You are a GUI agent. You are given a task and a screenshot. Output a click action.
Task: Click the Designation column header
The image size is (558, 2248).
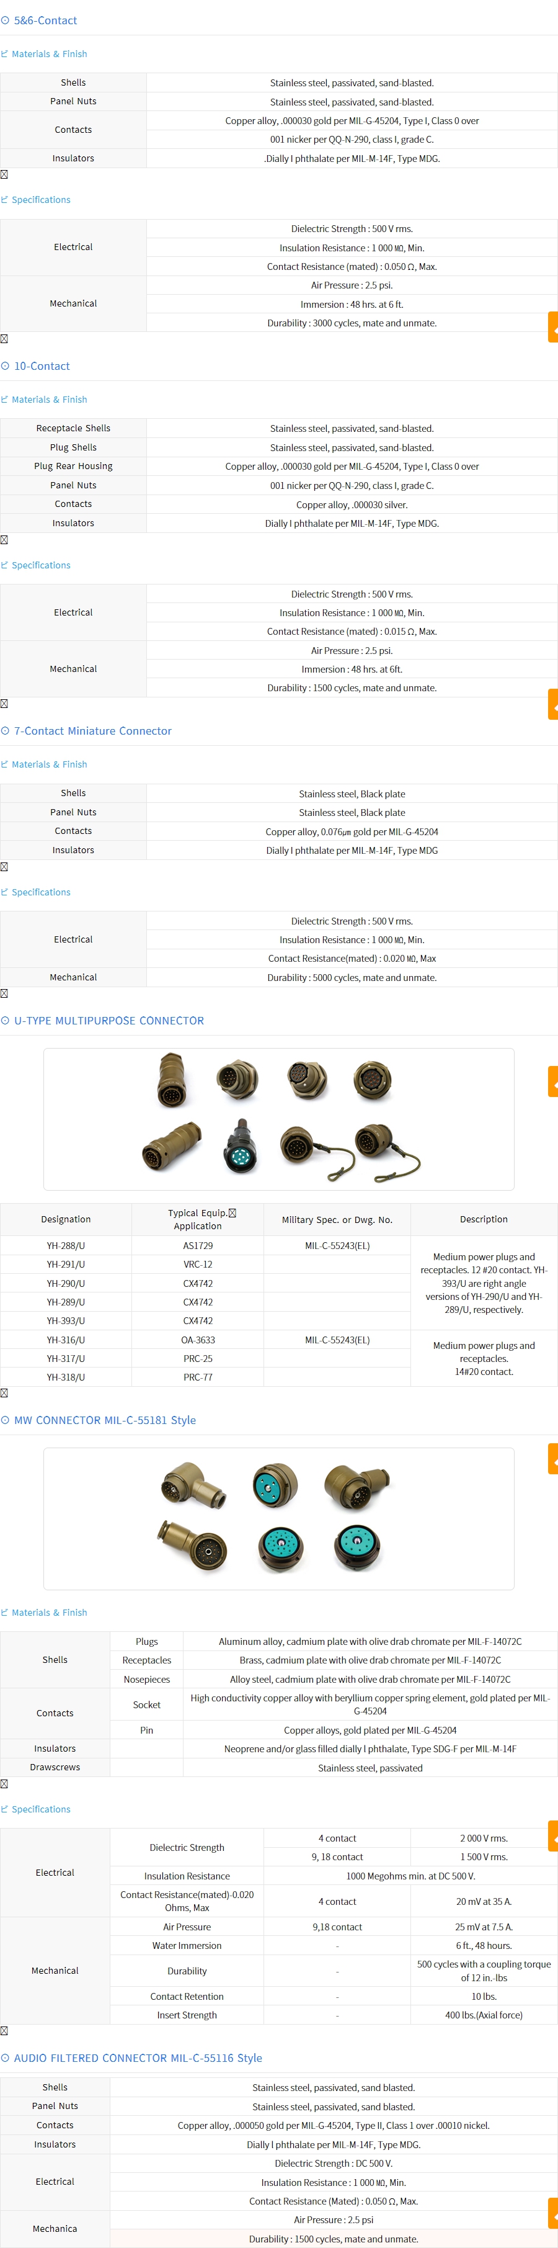coord(65,1219)
